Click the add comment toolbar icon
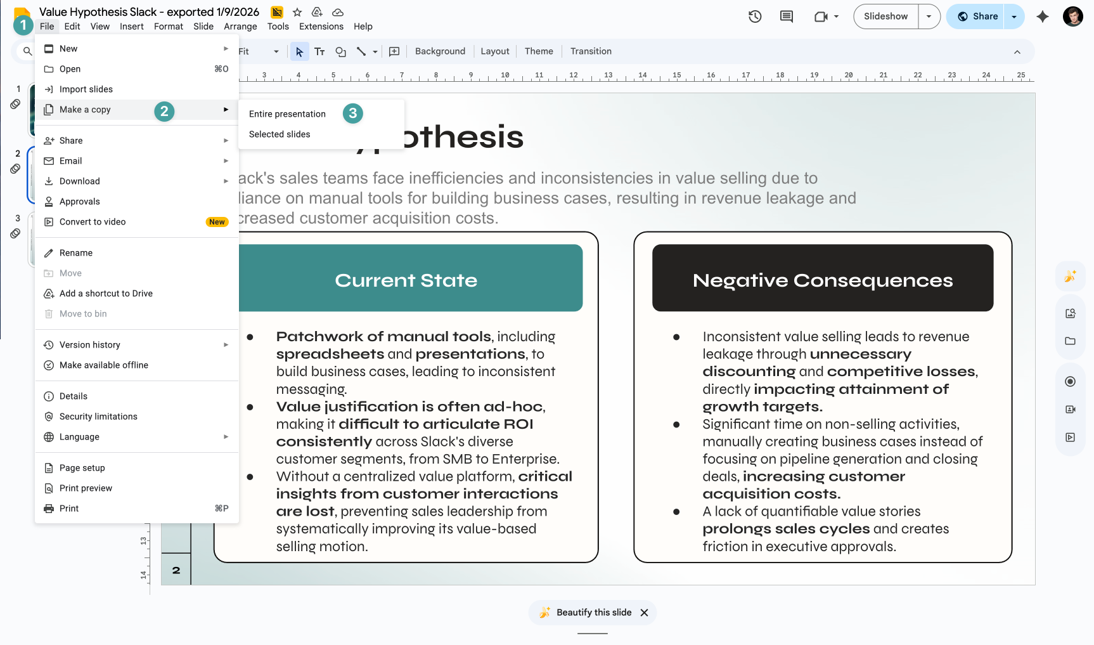Image resolution: width=1094 pixels, height=645 pixels. 394,51
